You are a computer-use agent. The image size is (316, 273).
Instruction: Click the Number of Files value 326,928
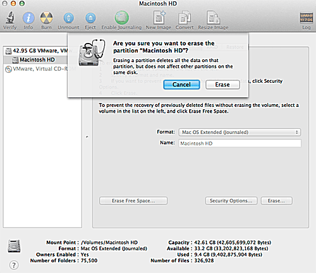coord(204,260)
